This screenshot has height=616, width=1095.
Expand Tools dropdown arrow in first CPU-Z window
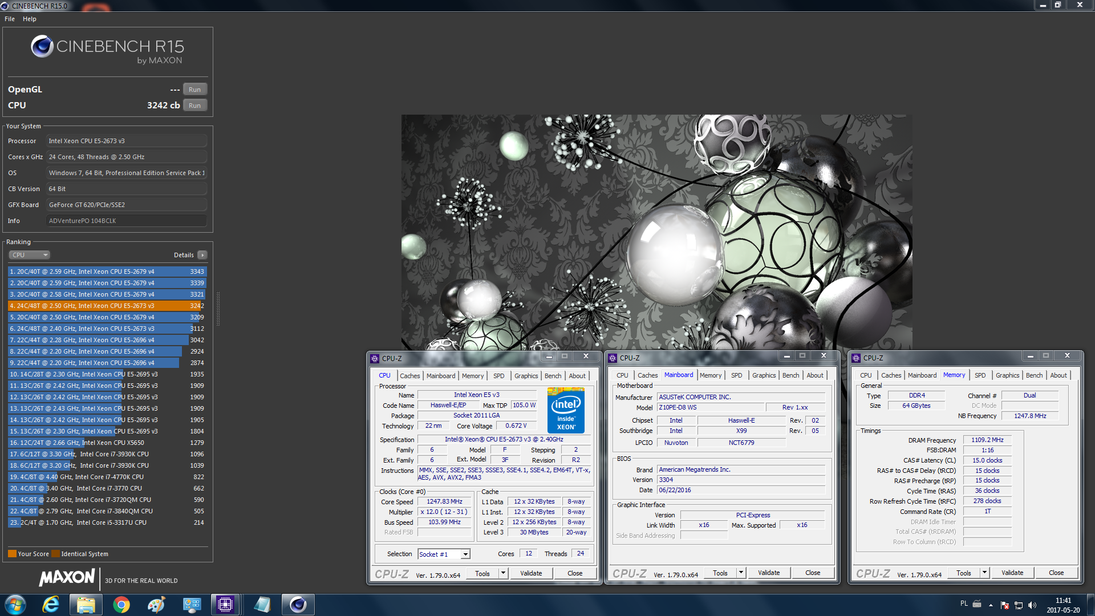(x=503, y=574)
